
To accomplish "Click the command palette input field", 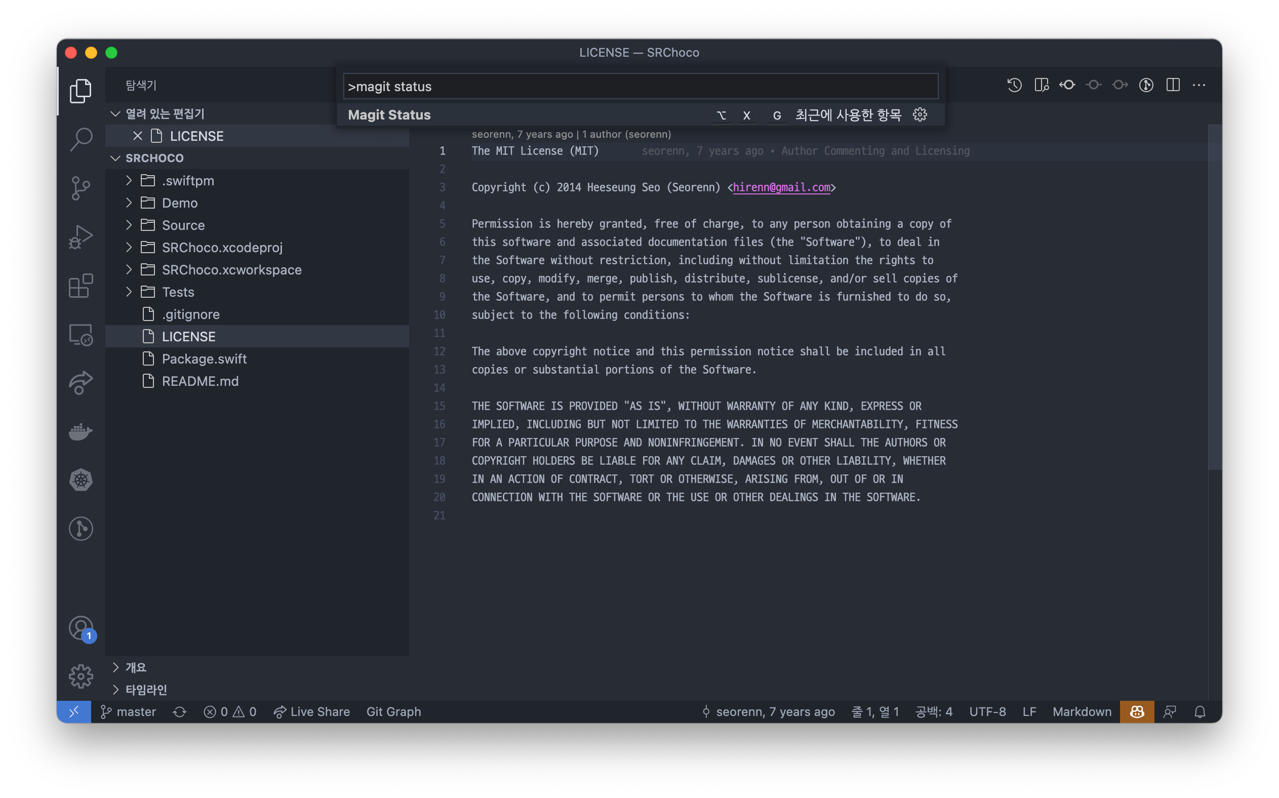I will tap(640, 87).
